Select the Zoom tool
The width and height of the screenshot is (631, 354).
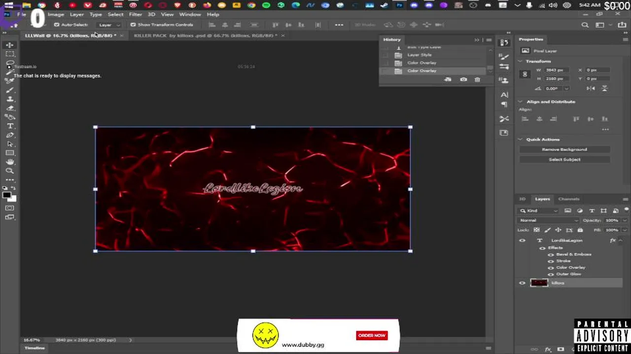pyautogui.click(x=9, y=171)
